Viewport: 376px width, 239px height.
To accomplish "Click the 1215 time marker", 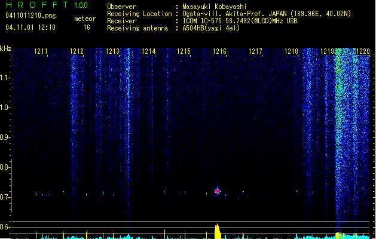I will click(184, 51).
